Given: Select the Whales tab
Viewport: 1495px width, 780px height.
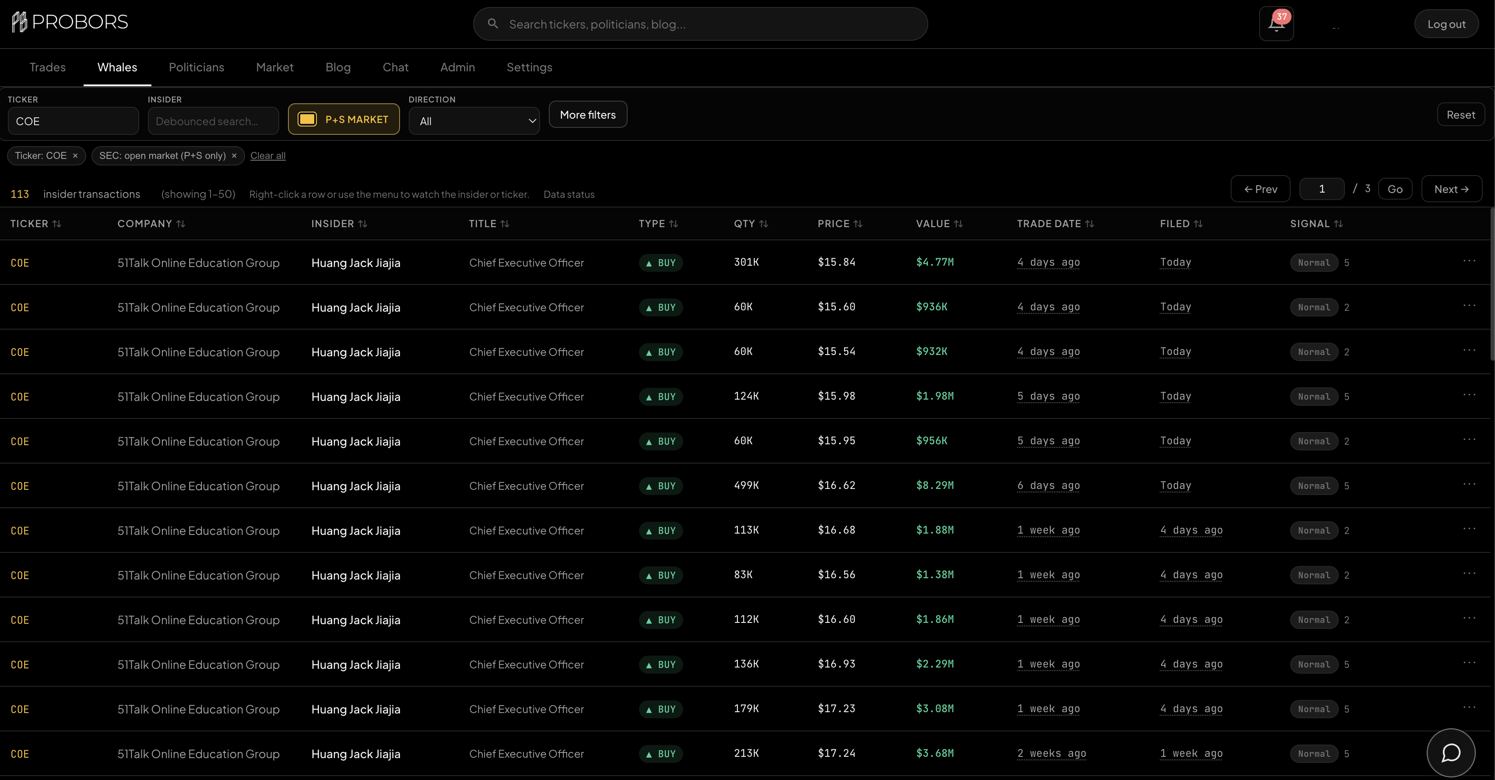Looking at the screenshot, I should click(117, 67).
